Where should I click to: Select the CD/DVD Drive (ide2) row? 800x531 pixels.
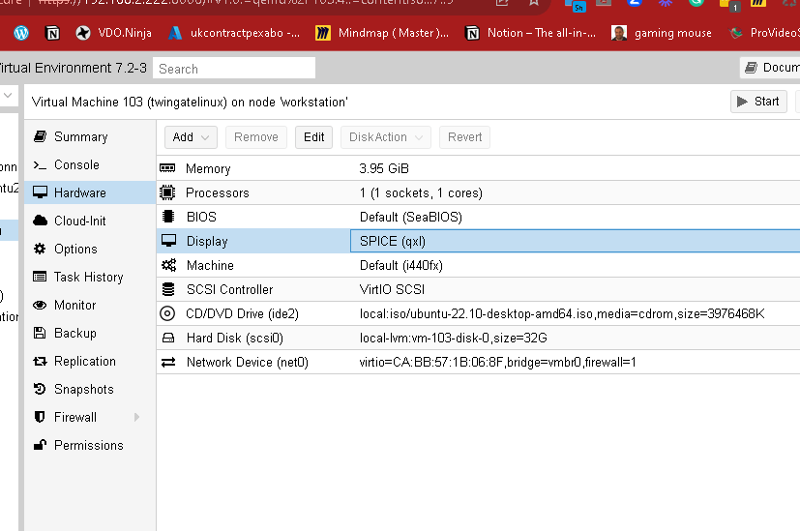point(478,313)
